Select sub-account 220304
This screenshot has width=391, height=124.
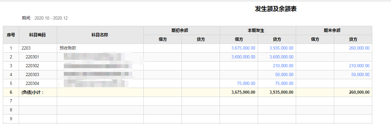click(32, 84)
